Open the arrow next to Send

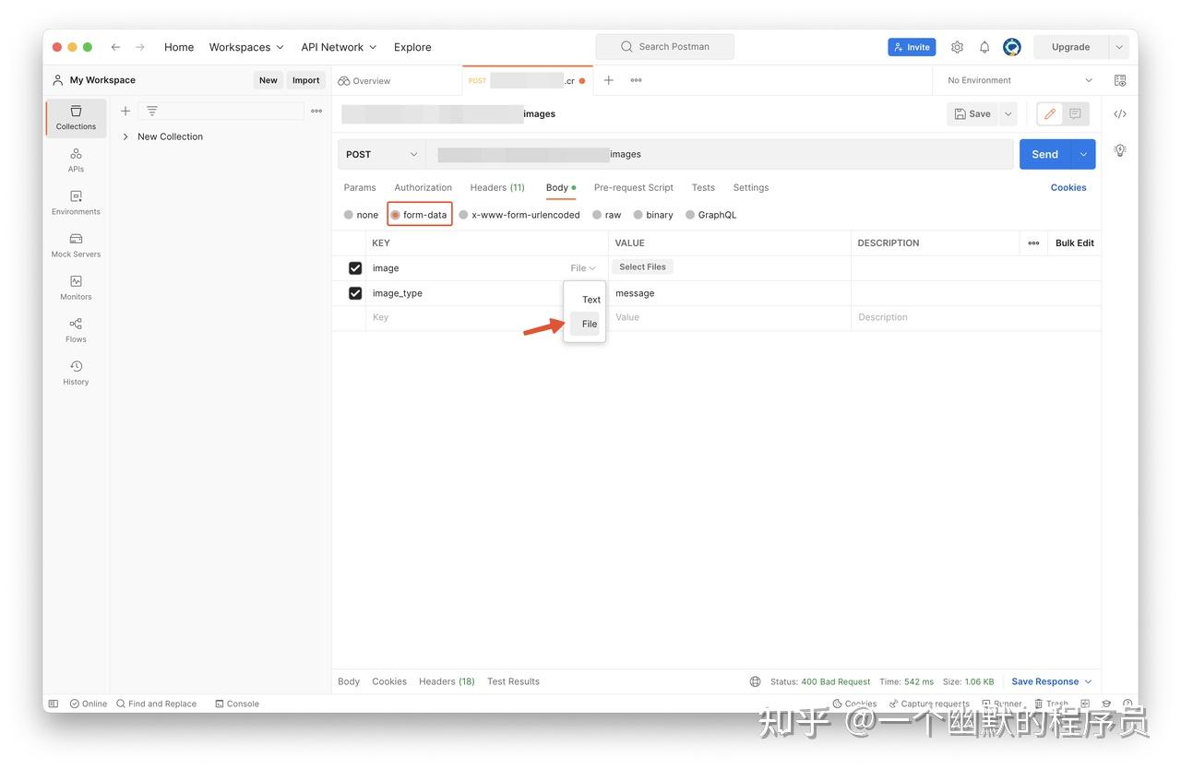click(1083, 155)
